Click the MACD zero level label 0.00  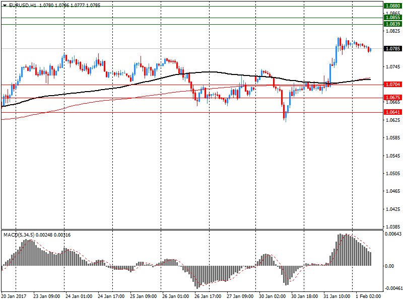click(x=389, y=266)
